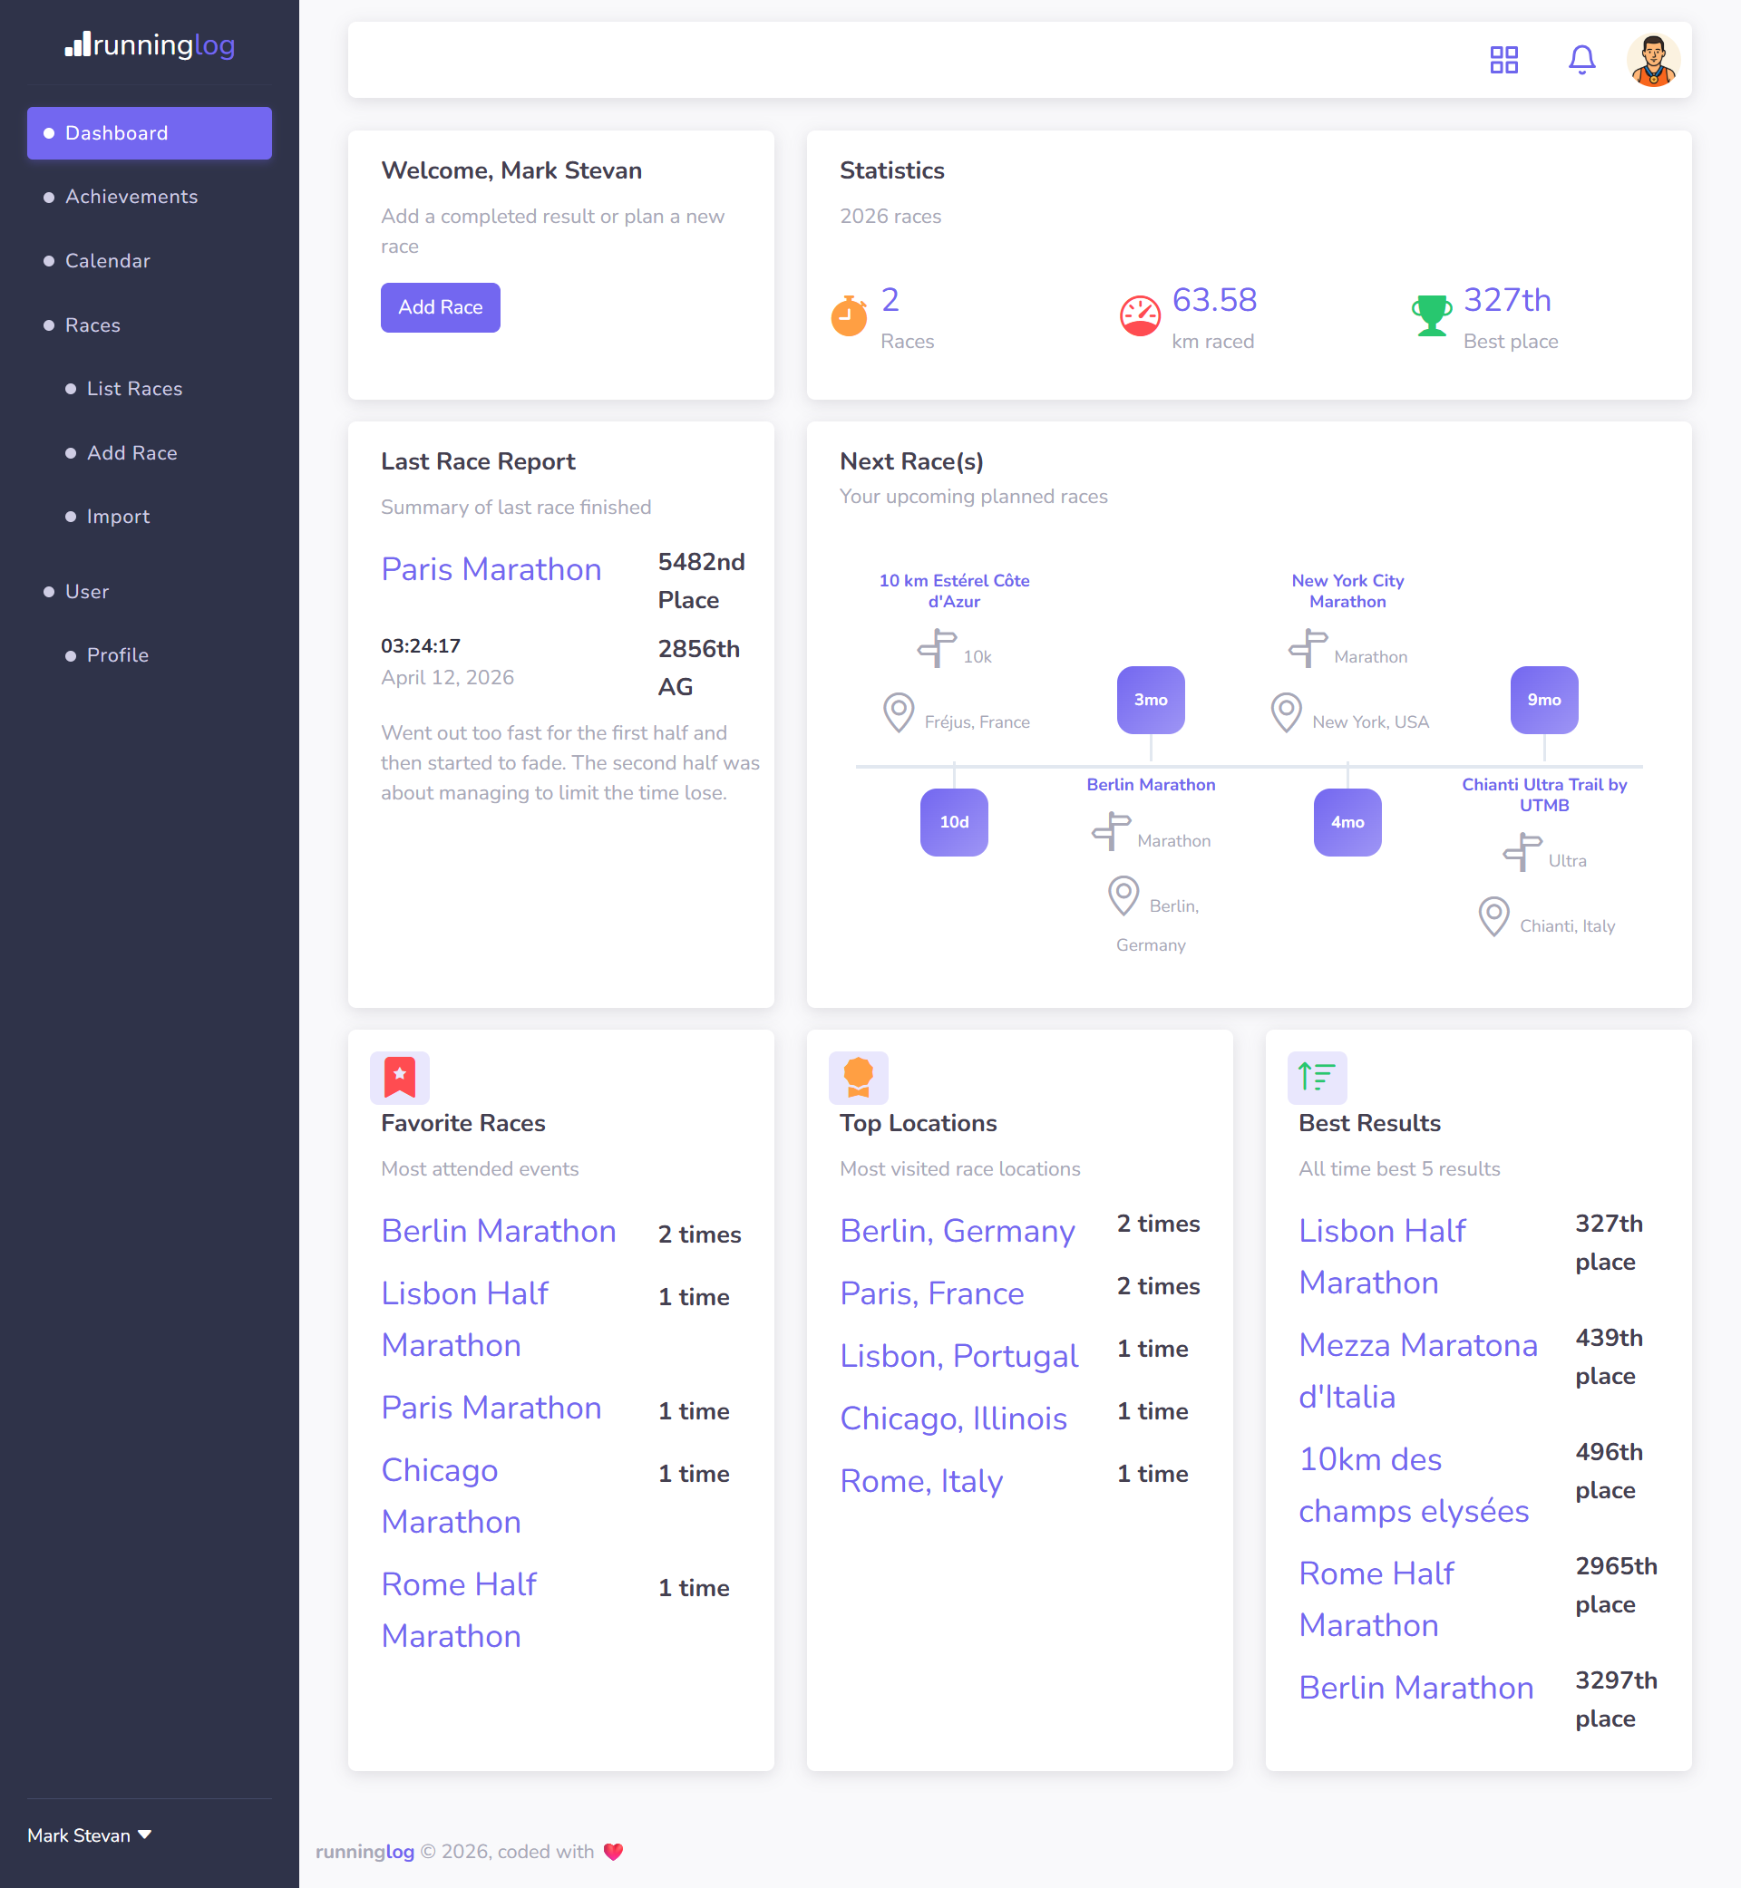Image resolution: width=1741 pixels, height=1888 pixels.
Task: Open Lisbon Half Marathon in Favorite Races
Action: coord(464,1320)
